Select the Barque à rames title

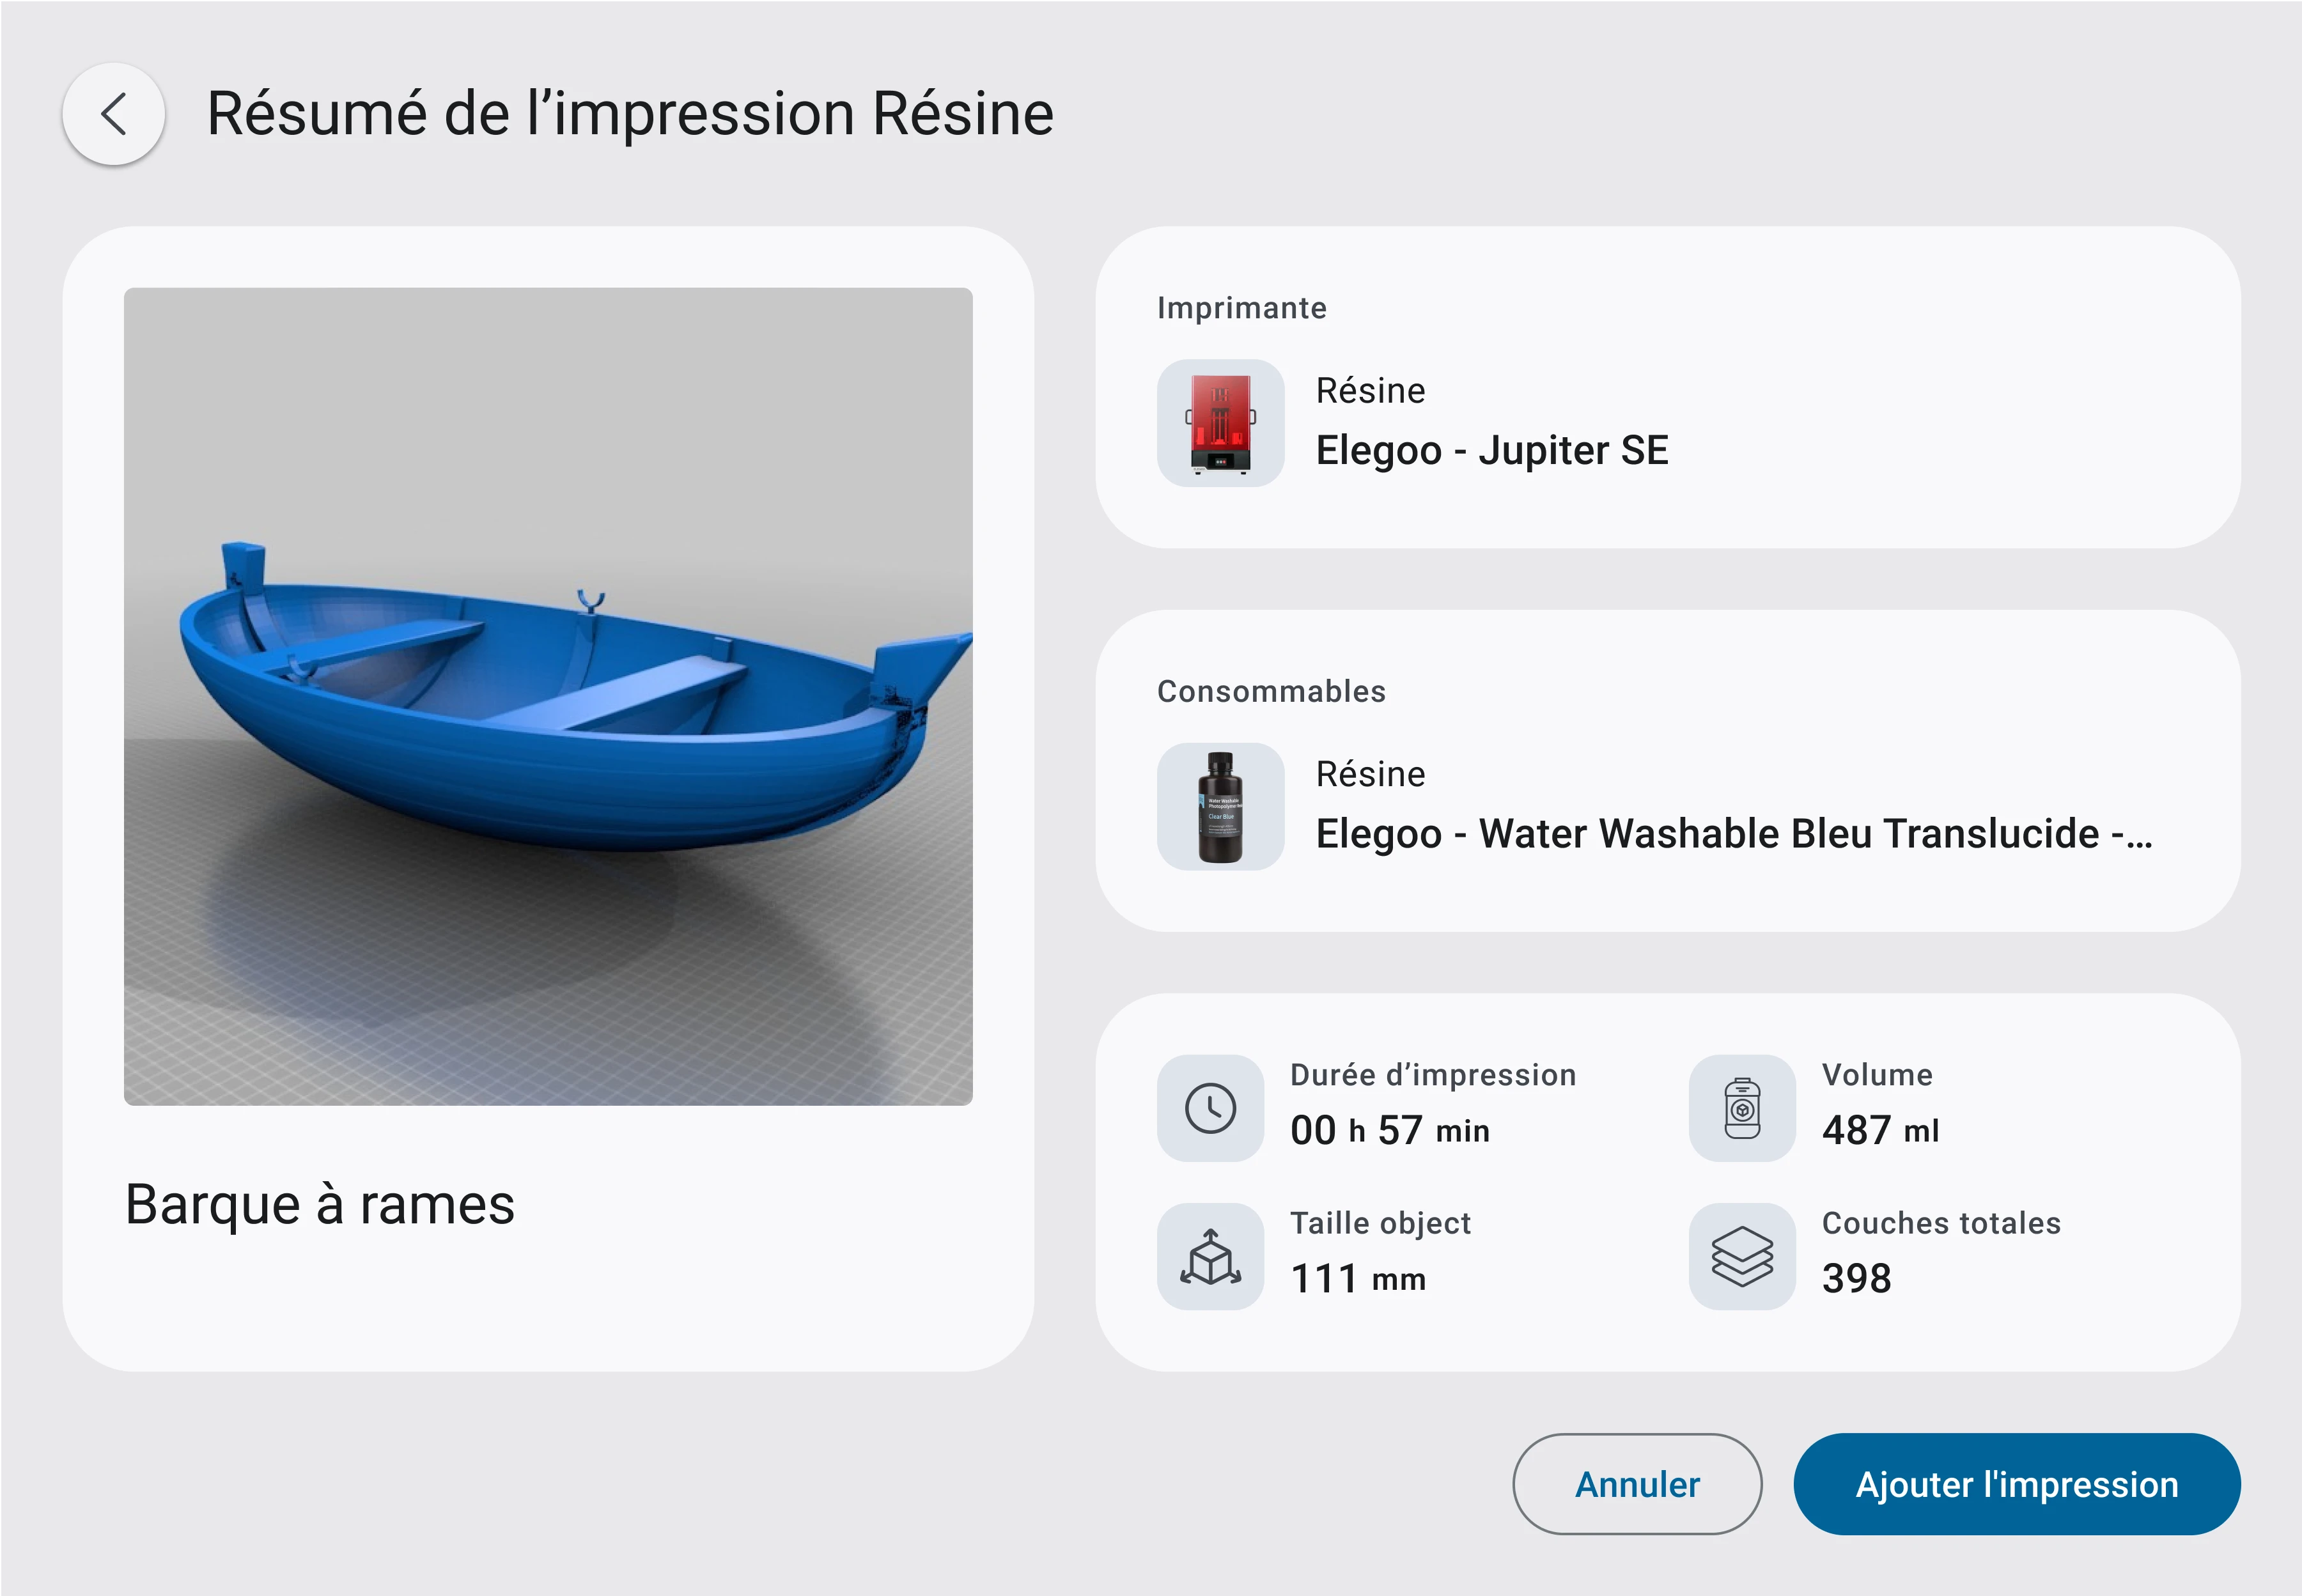click(320, 1204)
